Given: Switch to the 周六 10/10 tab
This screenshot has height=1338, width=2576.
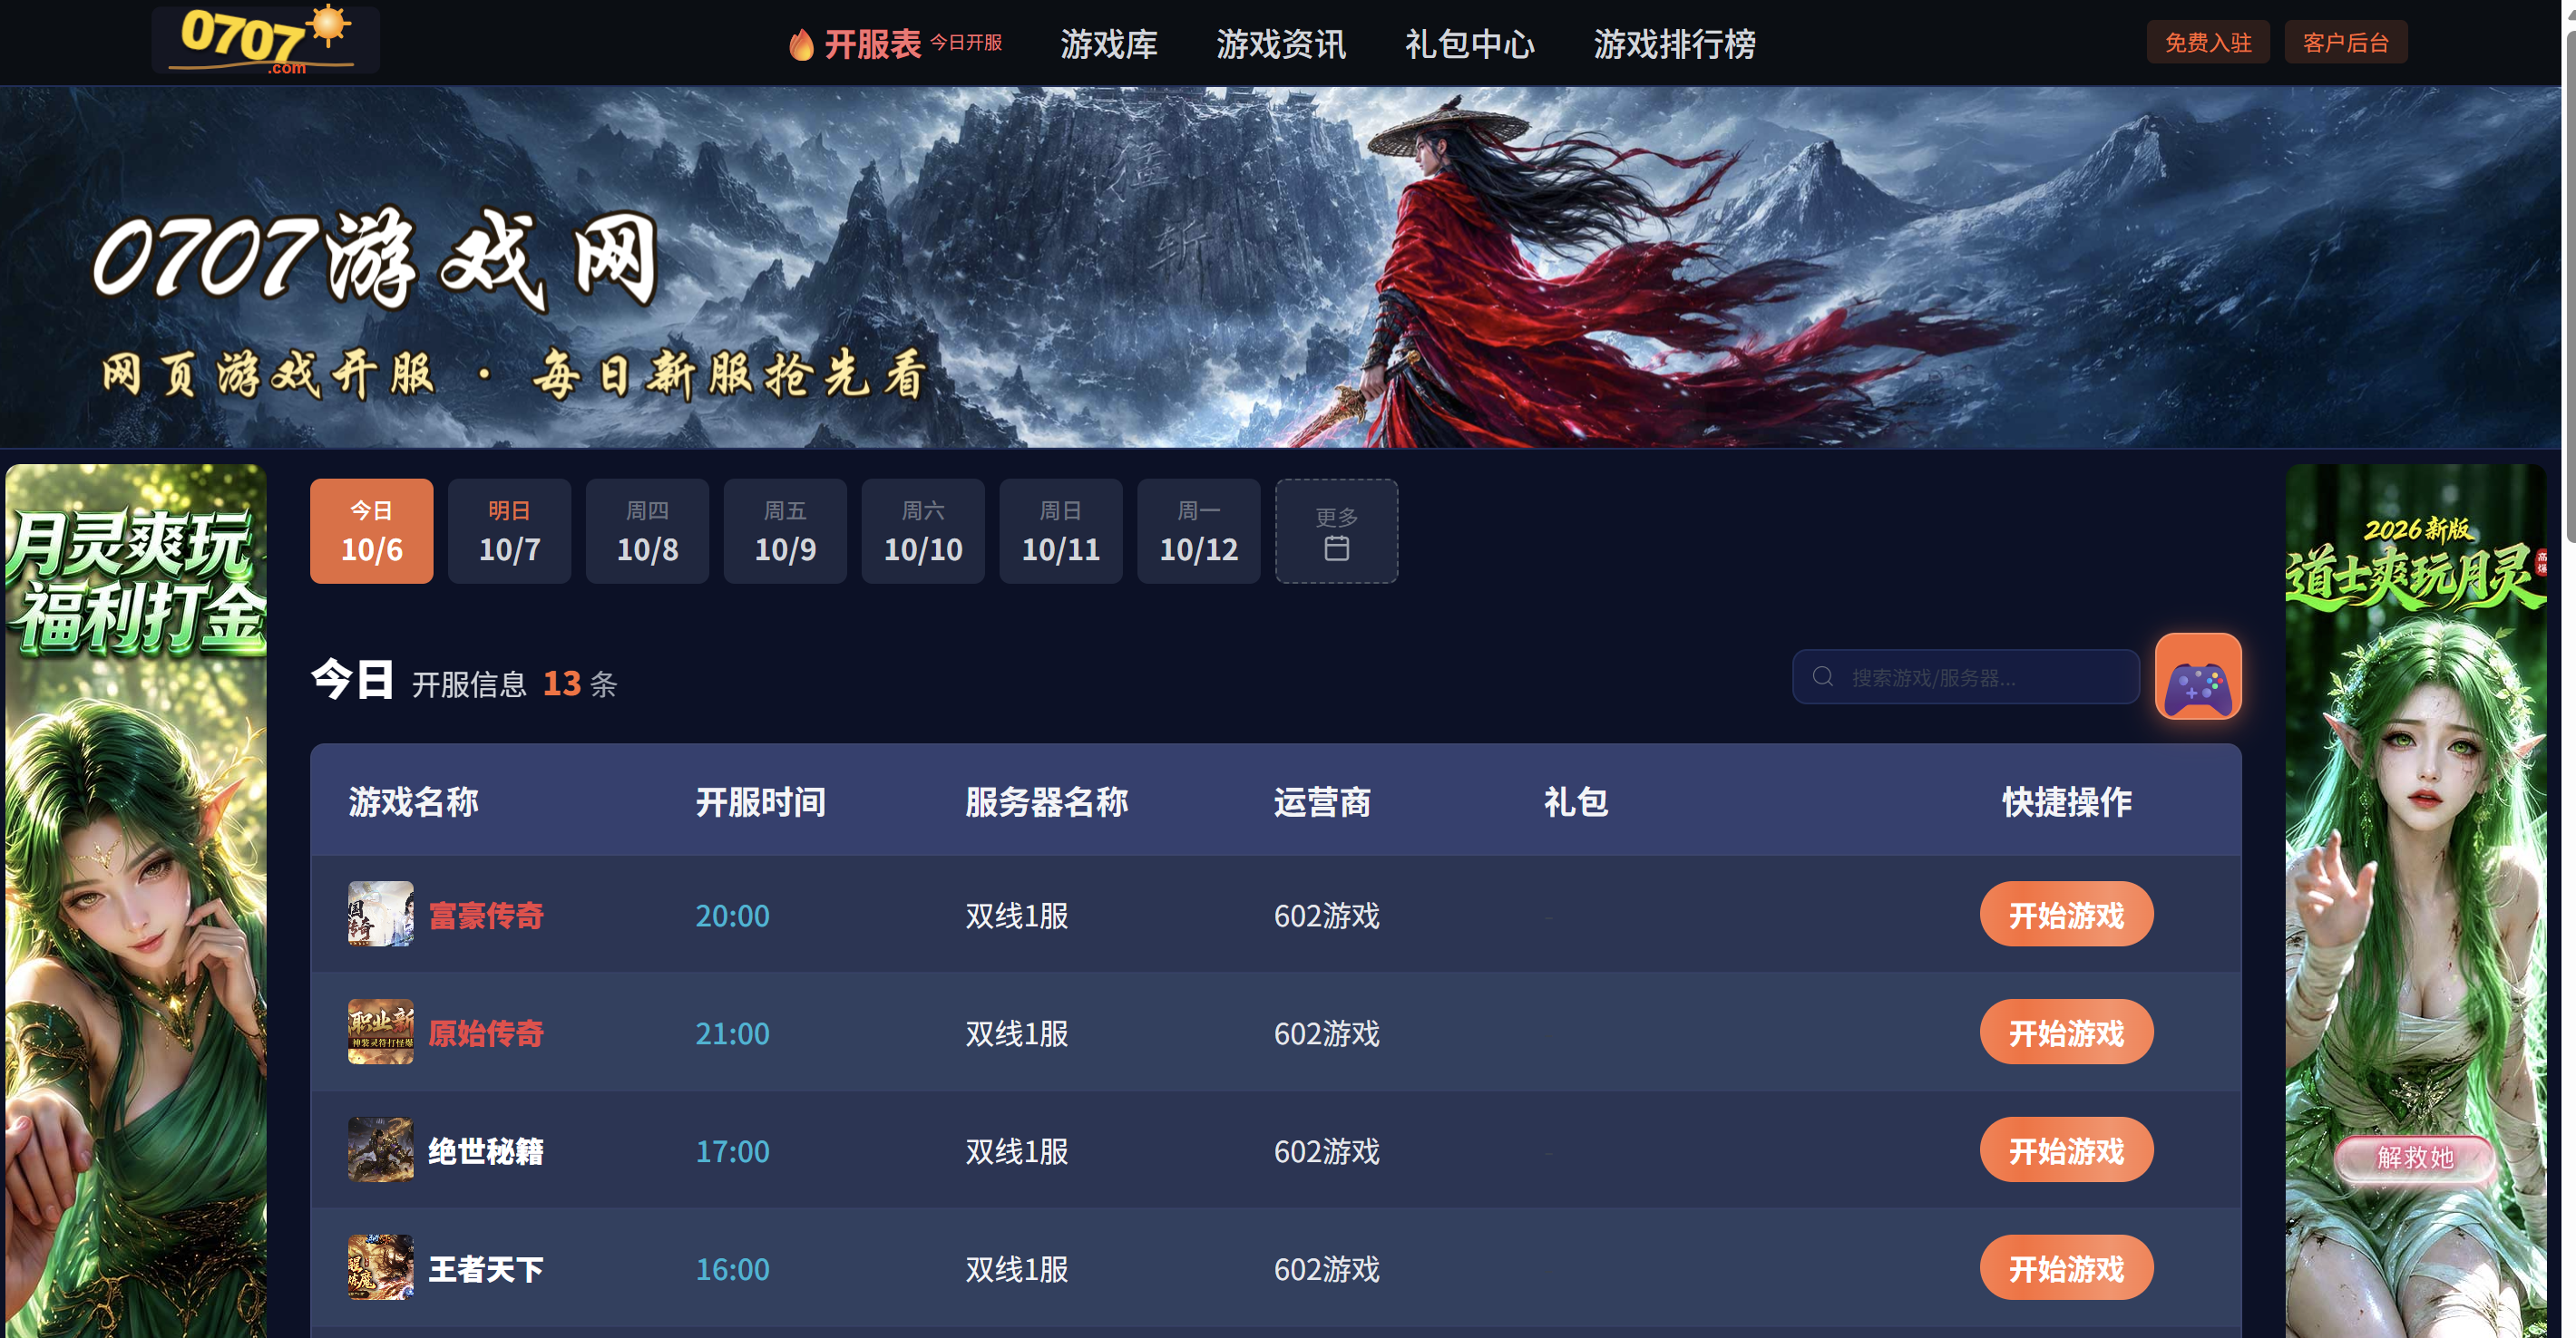Looking at the screenshot, I should point(923,530).
